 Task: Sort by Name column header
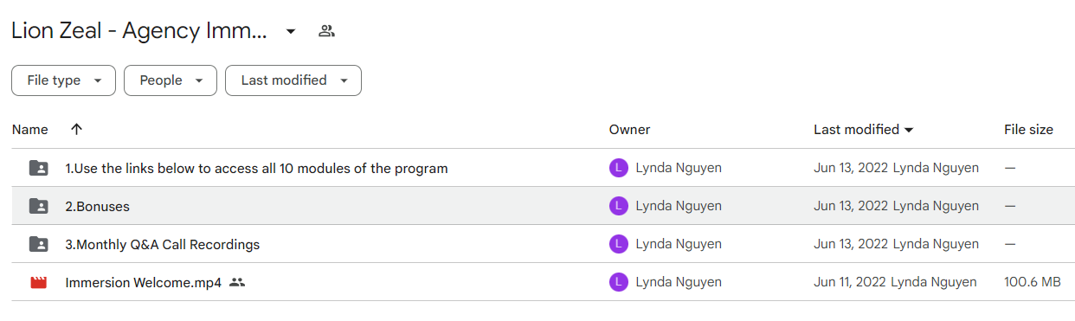30,130
